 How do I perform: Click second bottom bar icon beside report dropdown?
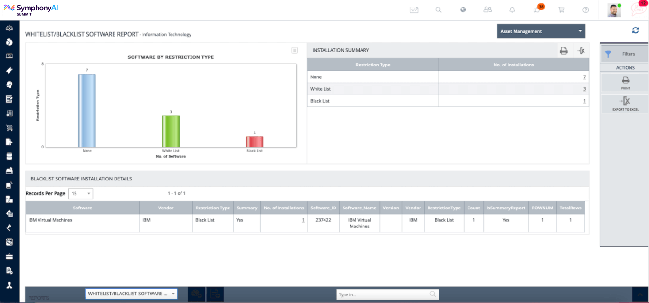pyautogui.click(x=215, y=294)
